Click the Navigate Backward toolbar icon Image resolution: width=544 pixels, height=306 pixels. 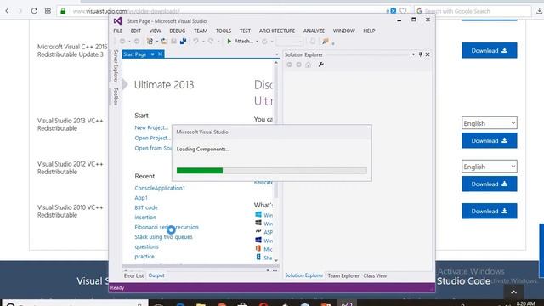(x=122, y=42)
